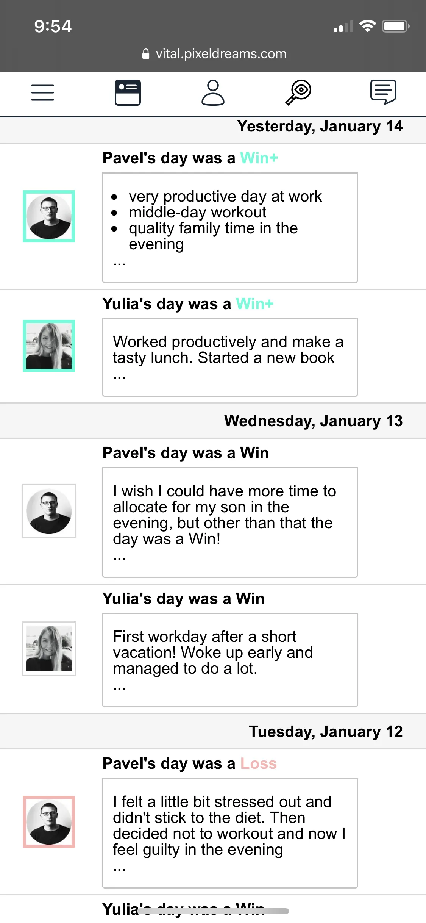Open the journal card icon
426x923 pixels.
(128, 92)
